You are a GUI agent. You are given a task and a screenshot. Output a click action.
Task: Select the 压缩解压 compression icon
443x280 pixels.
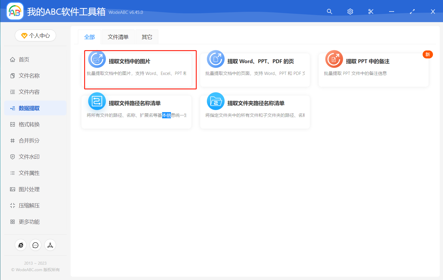12,205
